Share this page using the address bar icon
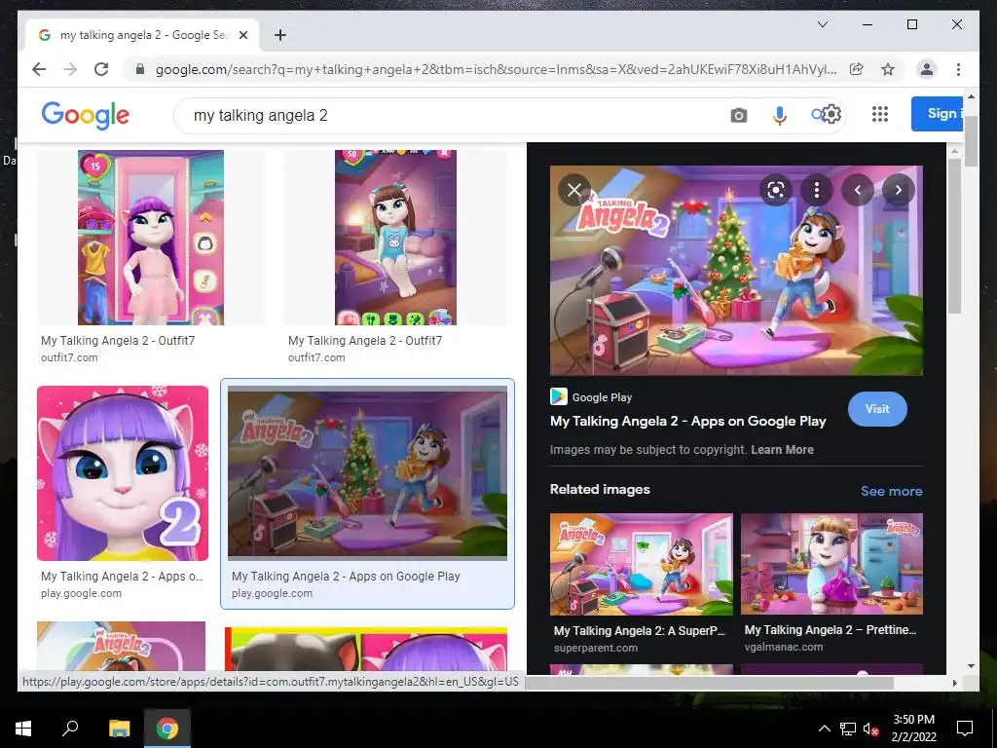Viewport: 997px width, 748px height. (857, 69)
